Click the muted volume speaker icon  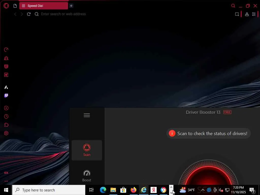221,190
